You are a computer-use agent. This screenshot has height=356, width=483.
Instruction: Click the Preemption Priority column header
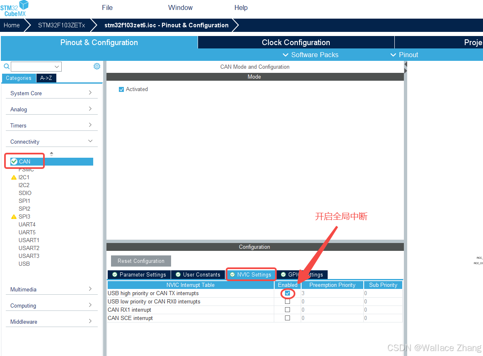click(x=332, y=285)
